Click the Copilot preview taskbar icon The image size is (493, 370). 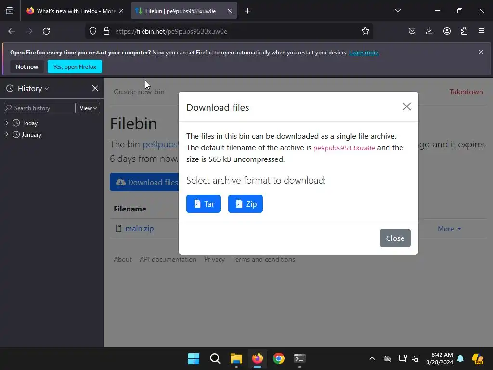[478, 358]
